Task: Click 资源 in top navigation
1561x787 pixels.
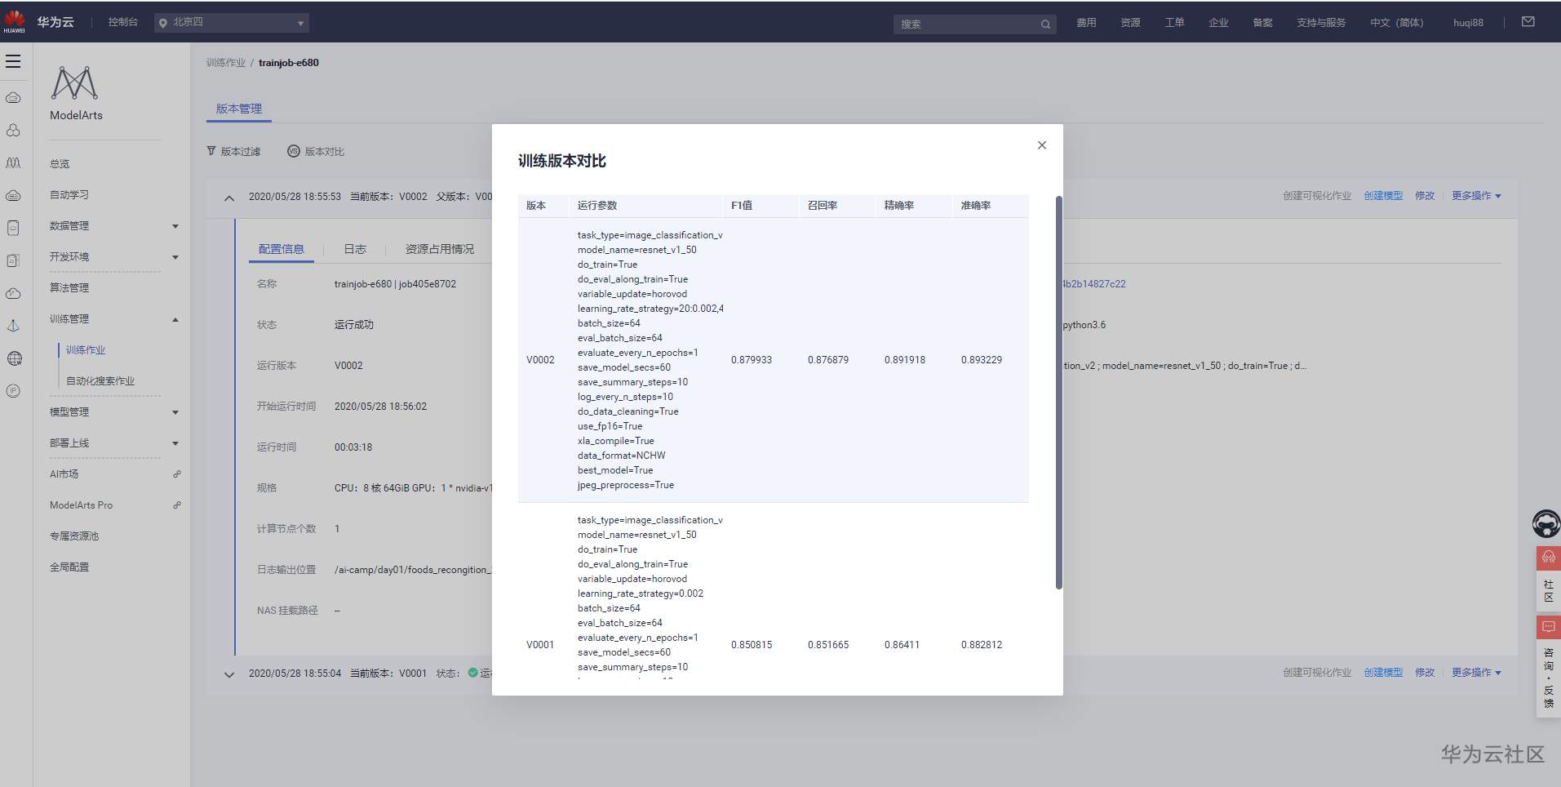Action: click(x=1130, y=23)
